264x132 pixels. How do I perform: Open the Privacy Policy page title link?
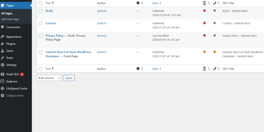point(55,36)
